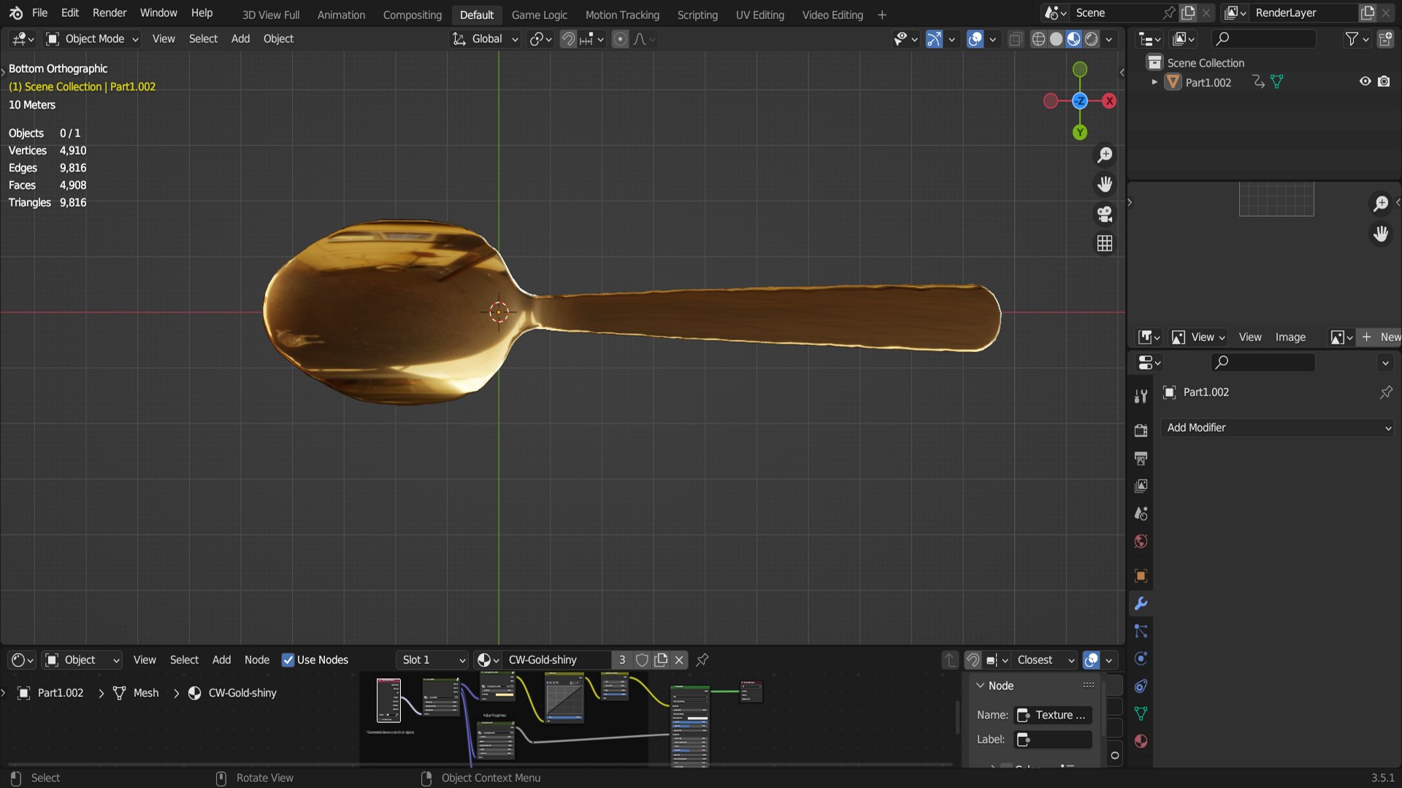The width and height of the screenshot is (1402, 788).
Task: Open the World properties tab
Action: coord(1141,541)
